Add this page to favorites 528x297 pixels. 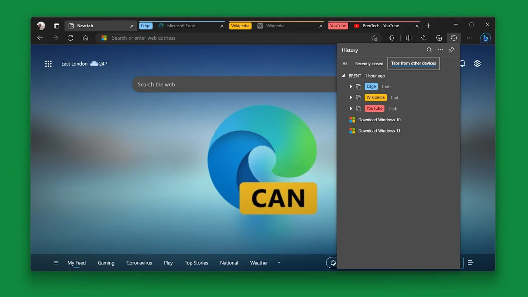(x=374, y=38)
